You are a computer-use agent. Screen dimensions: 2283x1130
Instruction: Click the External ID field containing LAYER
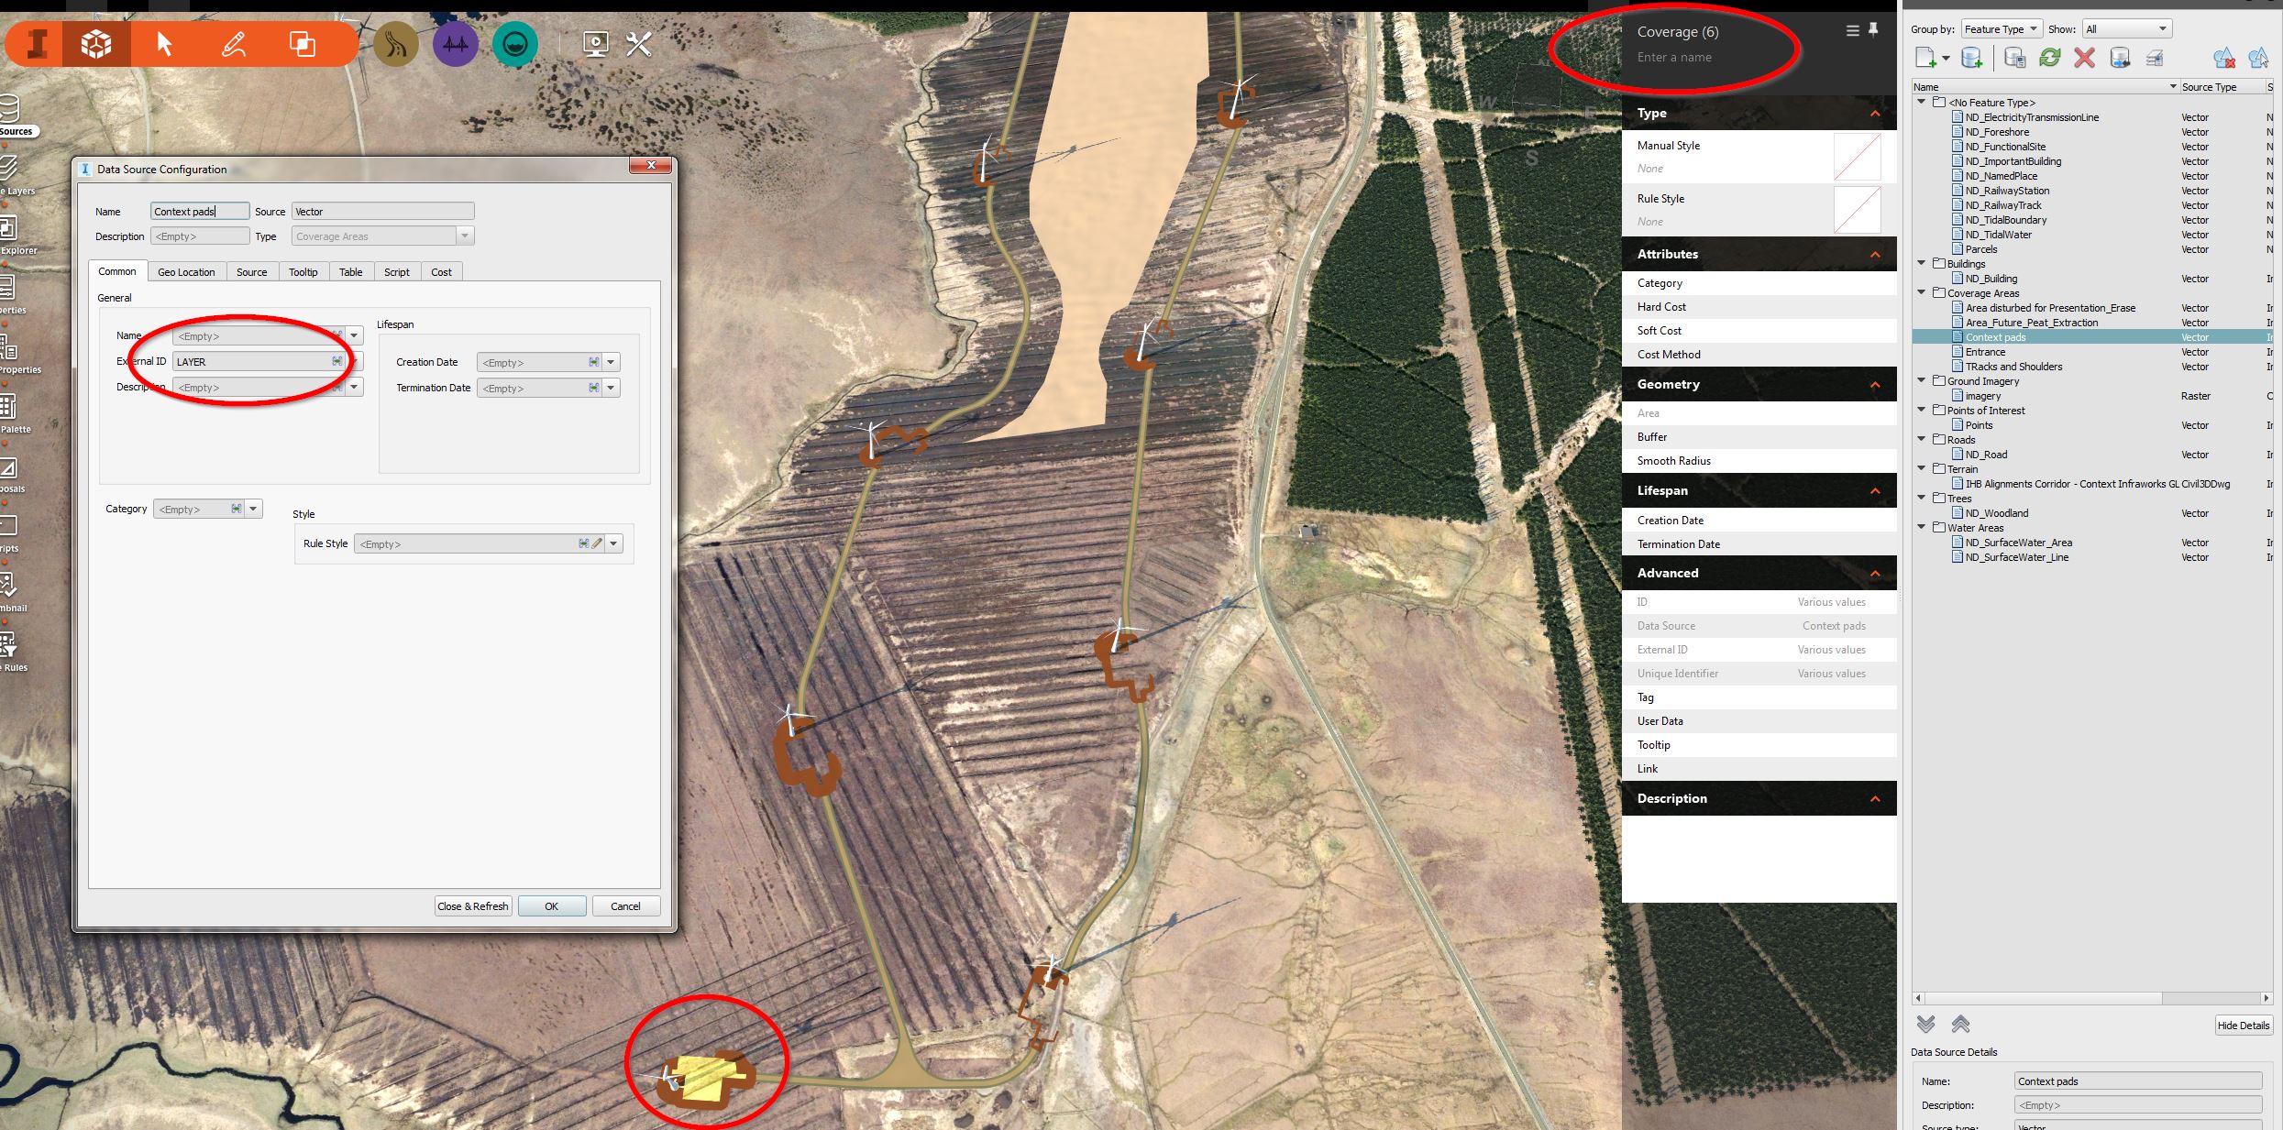259,362
